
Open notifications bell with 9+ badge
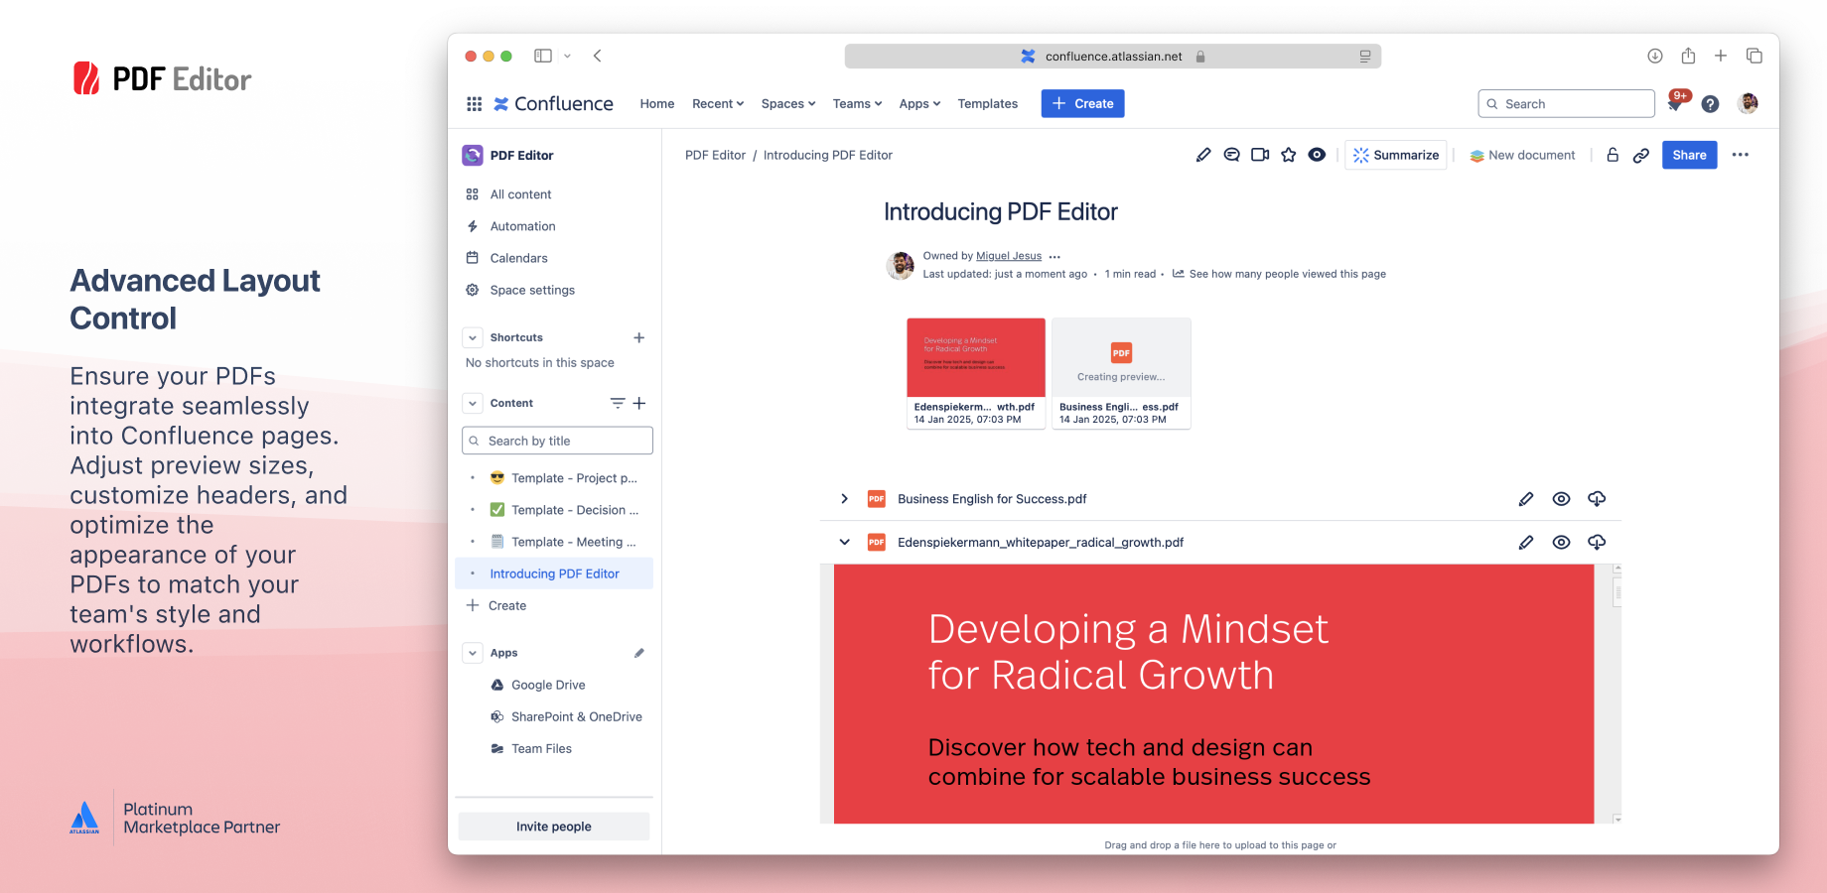point(1676,102)
